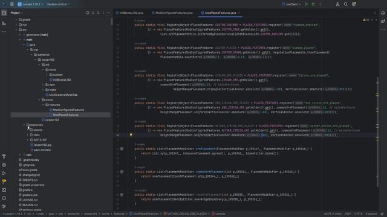Click gutter icon beside rareOrePlacement method
This screenshot has height=217, width=387.
(x=122, y=195)
